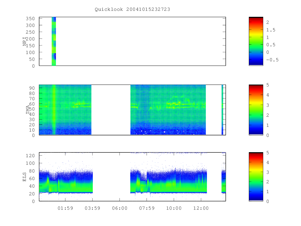Click the 03:59 time tick label
Viewport: 301px width, 226px height.
[92, 208]
